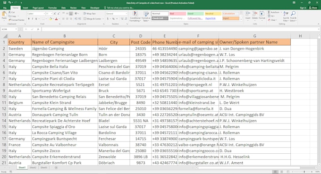Viewport: 321px width, 174px height.
Task: Undo the last action
Action: [9, 3]
